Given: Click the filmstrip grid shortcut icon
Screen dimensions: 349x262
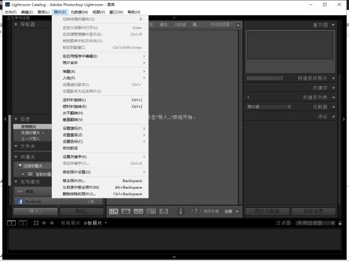Looking at the screenshot, I should click(x=34, y=223).
